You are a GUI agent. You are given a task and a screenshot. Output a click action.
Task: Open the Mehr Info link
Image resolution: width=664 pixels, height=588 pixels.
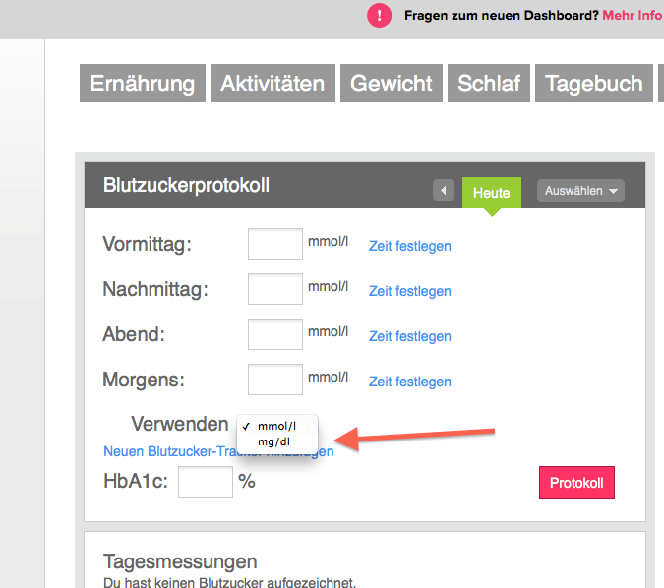[x=632, y=16]
